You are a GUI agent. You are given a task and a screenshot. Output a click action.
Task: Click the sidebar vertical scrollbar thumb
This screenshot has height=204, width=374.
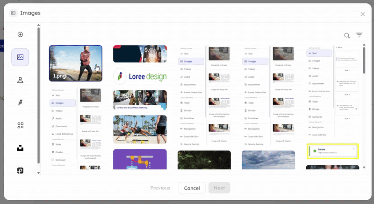point(38,95)
